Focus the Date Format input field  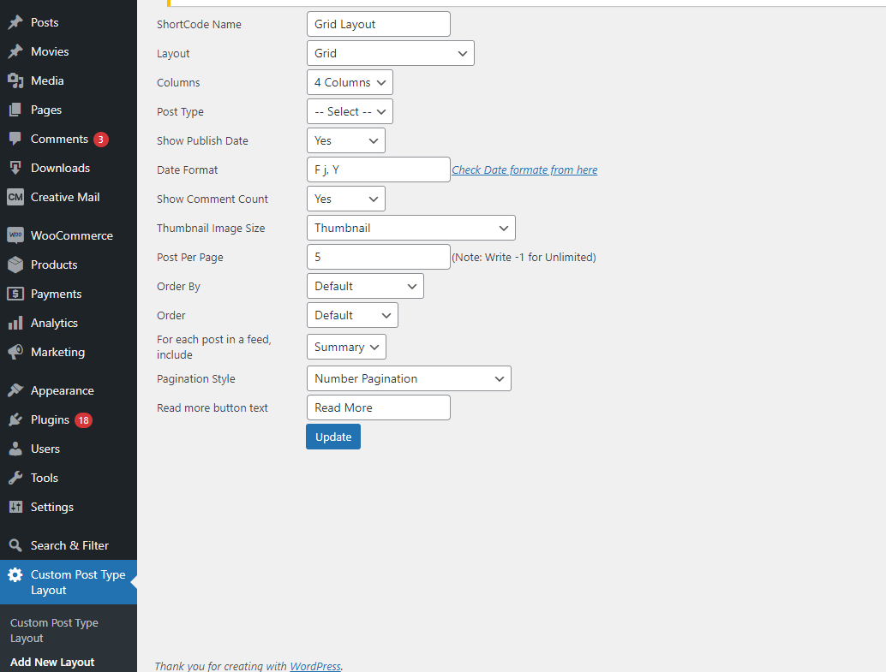[379, 169]
